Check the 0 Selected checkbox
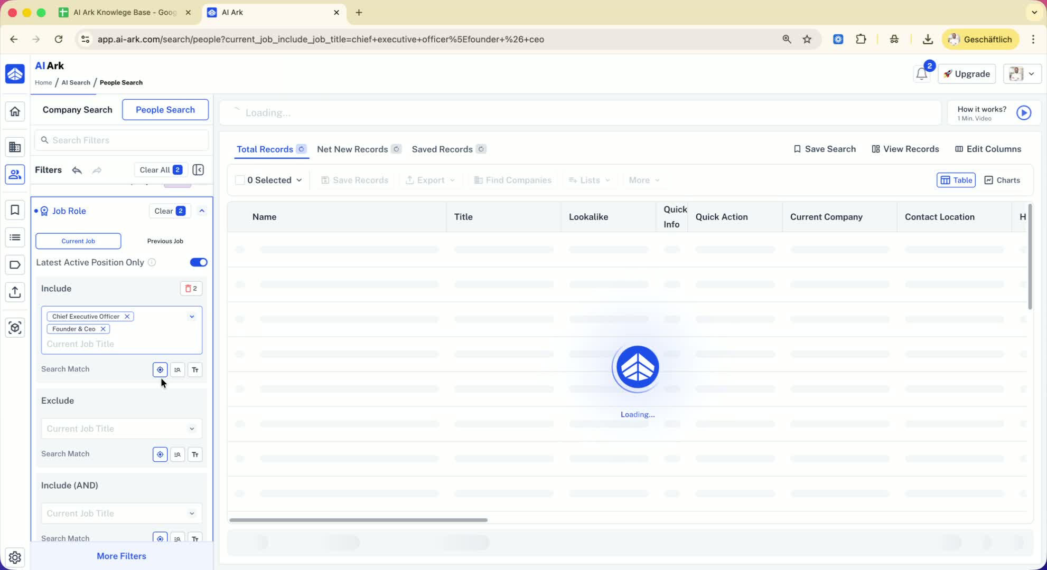Image resolution: width=1047 pixels, height=570 pixels. [240, 180]
